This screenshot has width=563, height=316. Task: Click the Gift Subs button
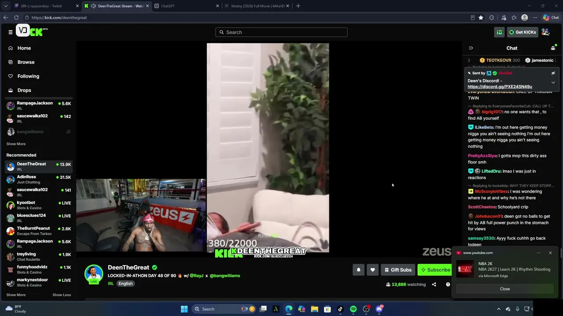(x=398, y=270)
